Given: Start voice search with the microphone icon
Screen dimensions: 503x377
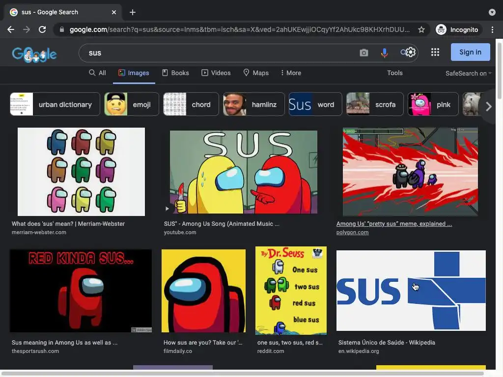Looking at the screenshot, I should (384, 53).
